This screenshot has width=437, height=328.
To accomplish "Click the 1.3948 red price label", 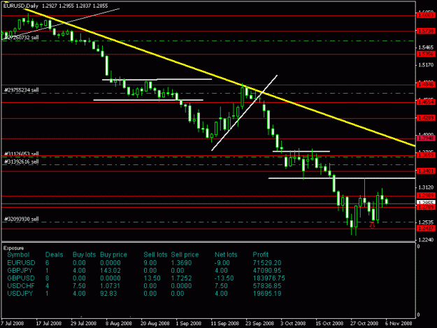I will pos(426,138).
